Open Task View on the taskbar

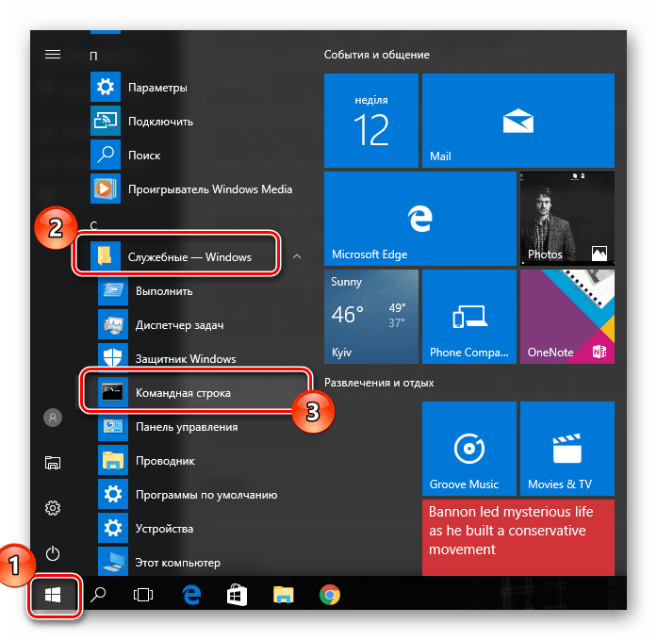pyautogui.click(x=143, y=595)
